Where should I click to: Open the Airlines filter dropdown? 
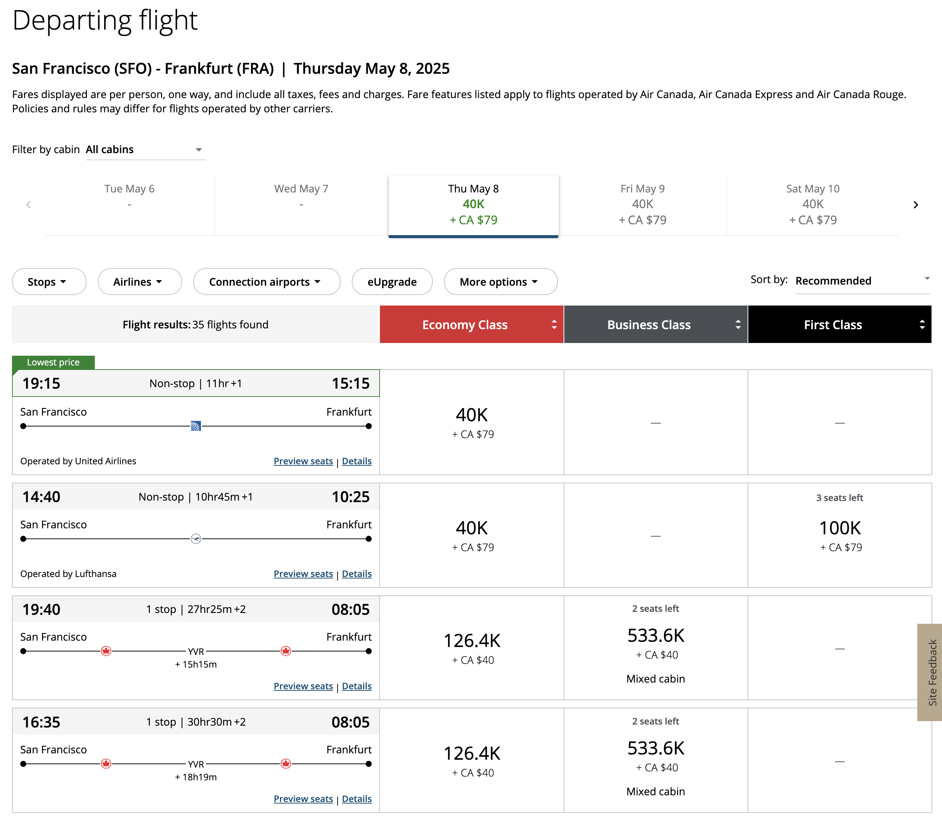tap(139, 282)
